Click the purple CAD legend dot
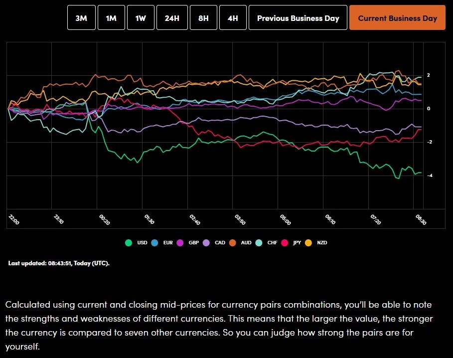Viewport: 453px width, 358px height. [x=206, y=243]
